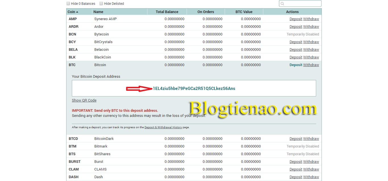Click the coin search input field
The height and width of the screenshot is (181, 388).
click(303, 4)
